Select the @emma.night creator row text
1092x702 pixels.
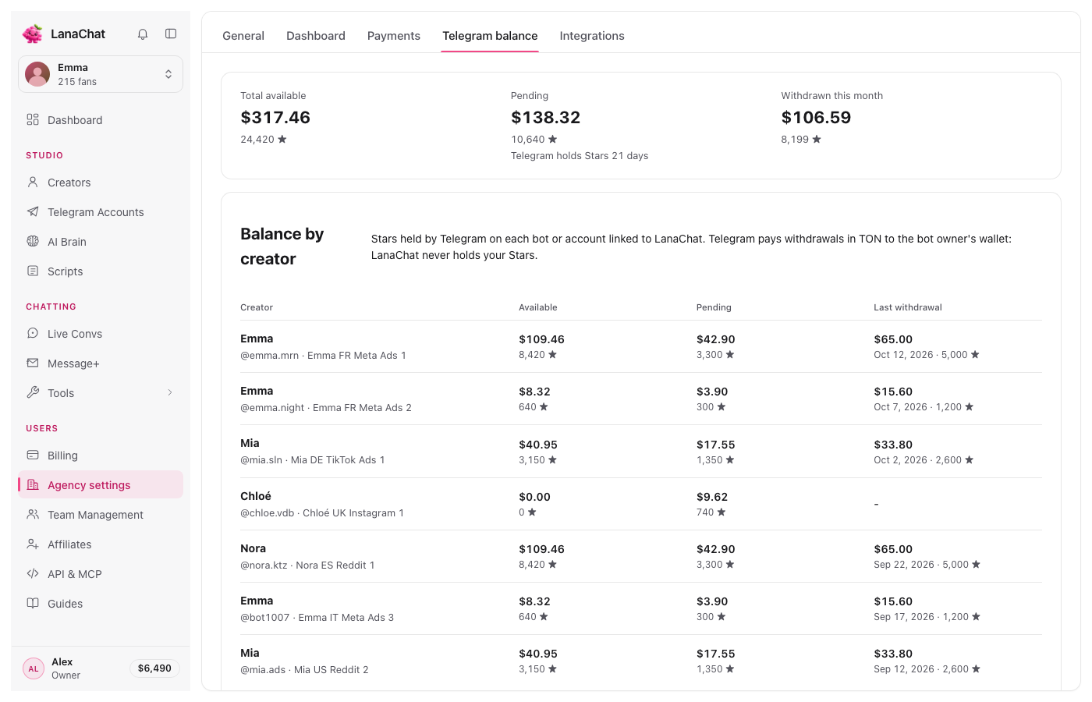point(326,407)
